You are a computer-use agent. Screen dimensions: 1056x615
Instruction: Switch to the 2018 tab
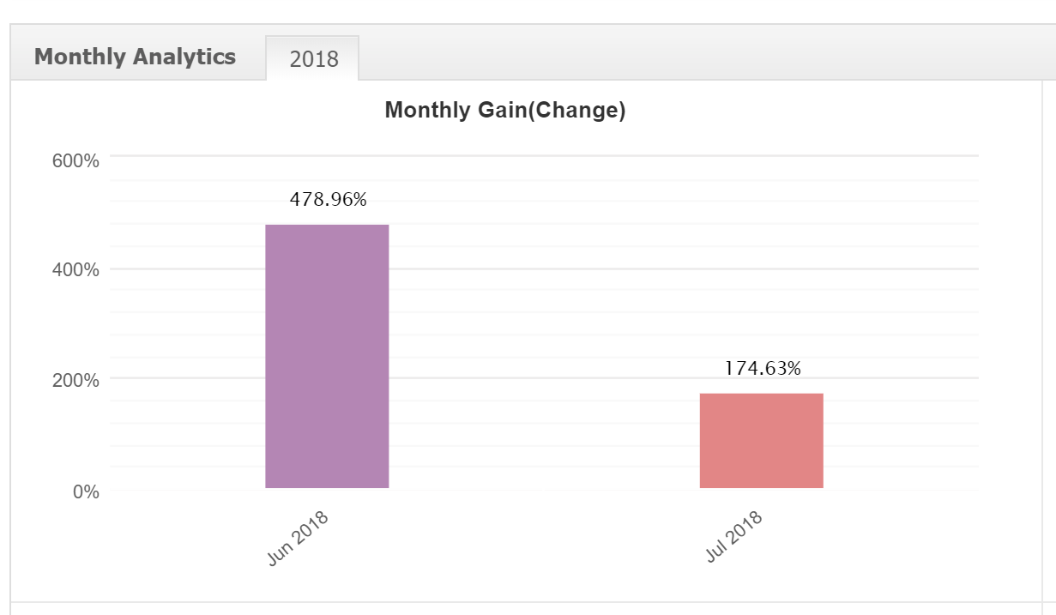click(x=313, y=59)
